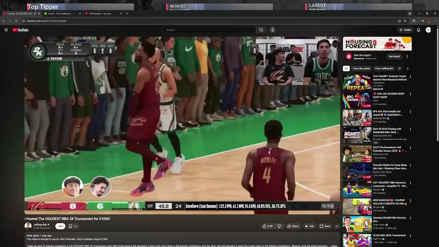This screenshot has width=439, height=247.
Task: Open options for the BF6 Battlefield video
Action: pos(410,112)
